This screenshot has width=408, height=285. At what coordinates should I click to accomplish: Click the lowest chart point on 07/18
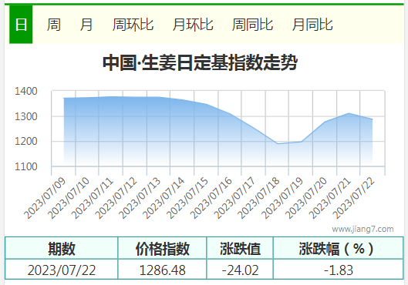[278, 144]
